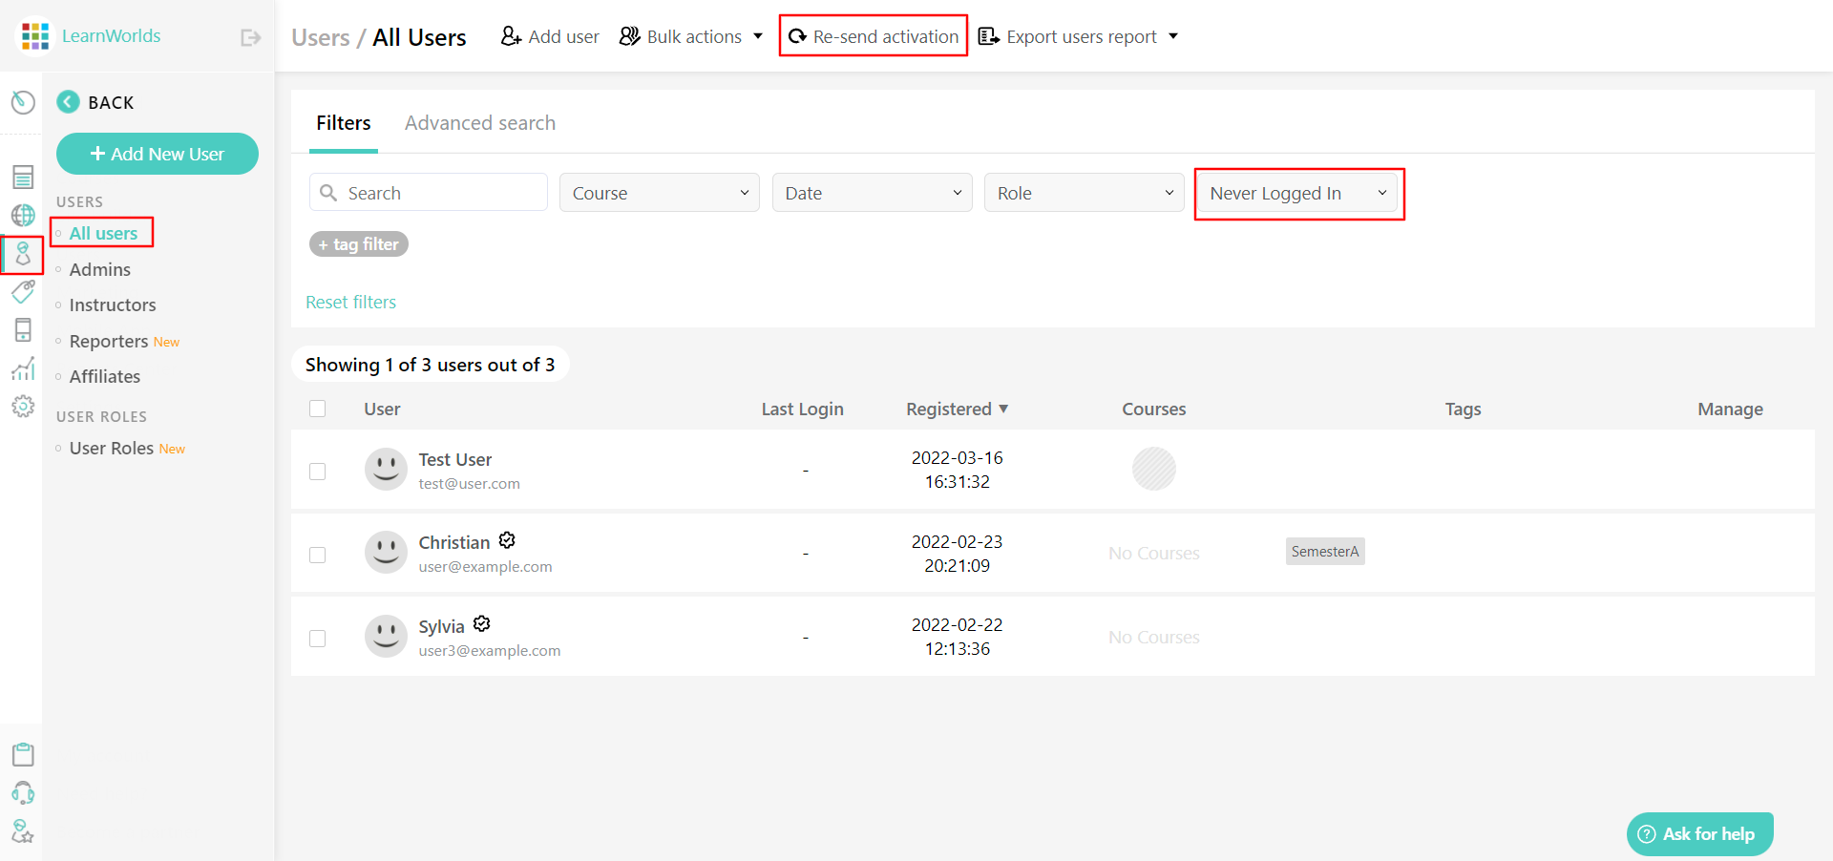Select Instructors in the Users menu

click(112, 304)
